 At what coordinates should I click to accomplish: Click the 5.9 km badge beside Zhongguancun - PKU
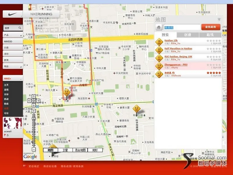159,66
